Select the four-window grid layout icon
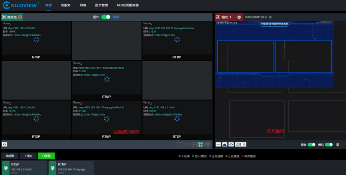Viewport: 346px width, 175px height. [x=193, y=145]
